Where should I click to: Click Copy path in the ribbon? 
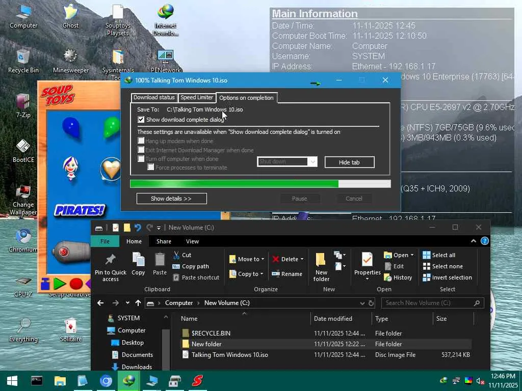pyautogui.click(x=191, y=266)
